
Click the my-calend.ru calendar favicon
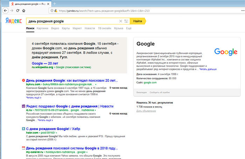click(x=23, y=148)
